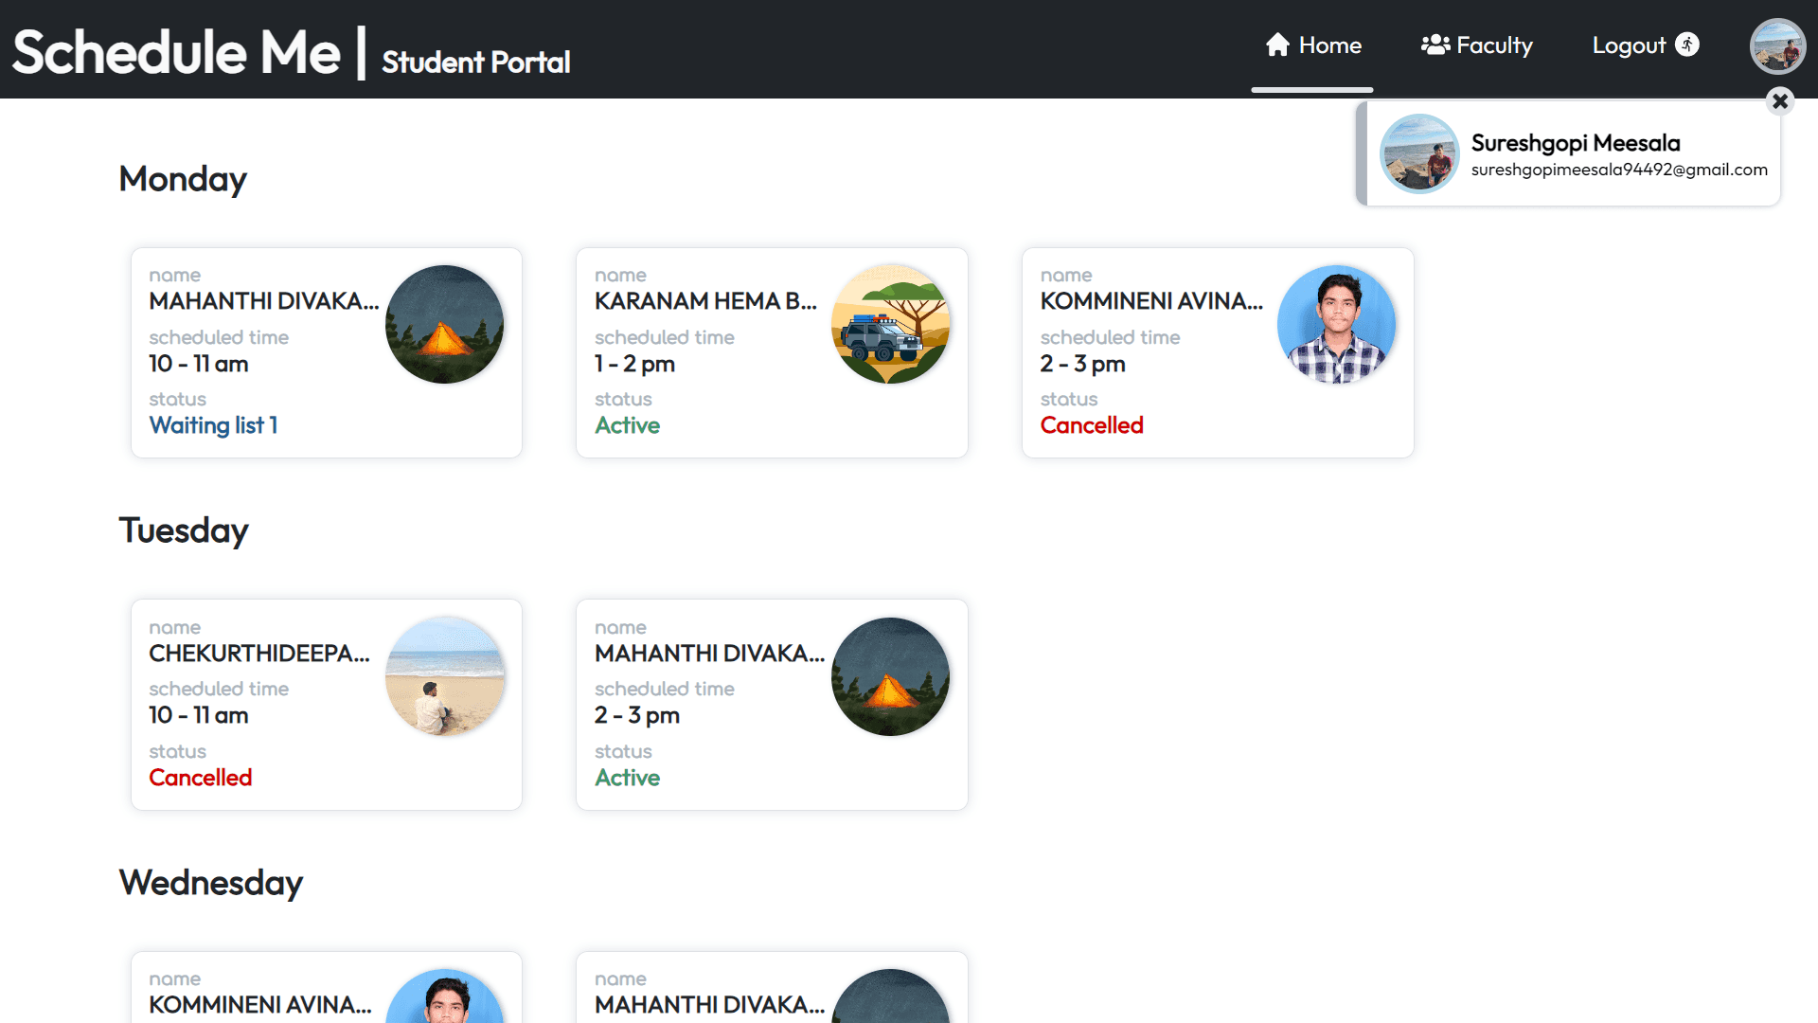Viewport: 1818px width, 1023px height.
Task: Open the user avatar in the navbar
Action: pos(1777,45)
